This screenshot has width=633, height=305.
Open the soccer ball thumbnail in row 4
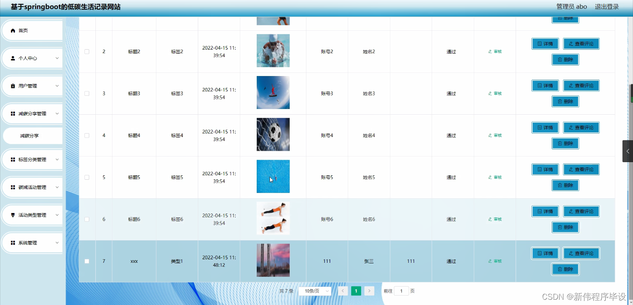273,134
